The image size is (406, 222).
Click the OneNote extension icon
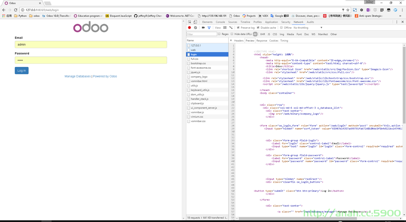coord(368,10)
